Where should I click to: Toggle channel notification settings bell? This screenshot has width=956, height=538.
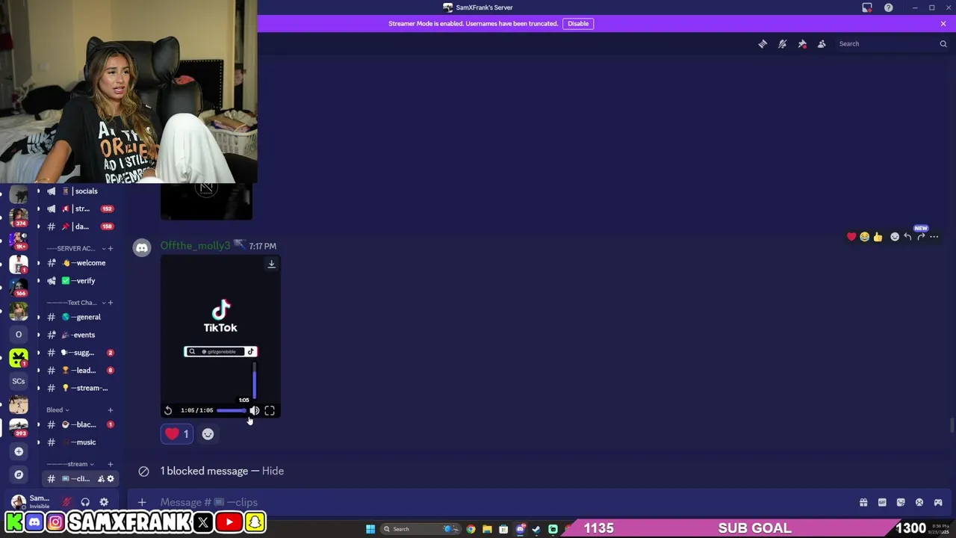[x=782, y=44]
